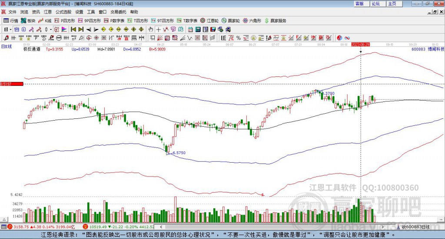This screenshot has width=445, height=239.
Task: Click the 客服 button in title bar
Action: (362, 3)
